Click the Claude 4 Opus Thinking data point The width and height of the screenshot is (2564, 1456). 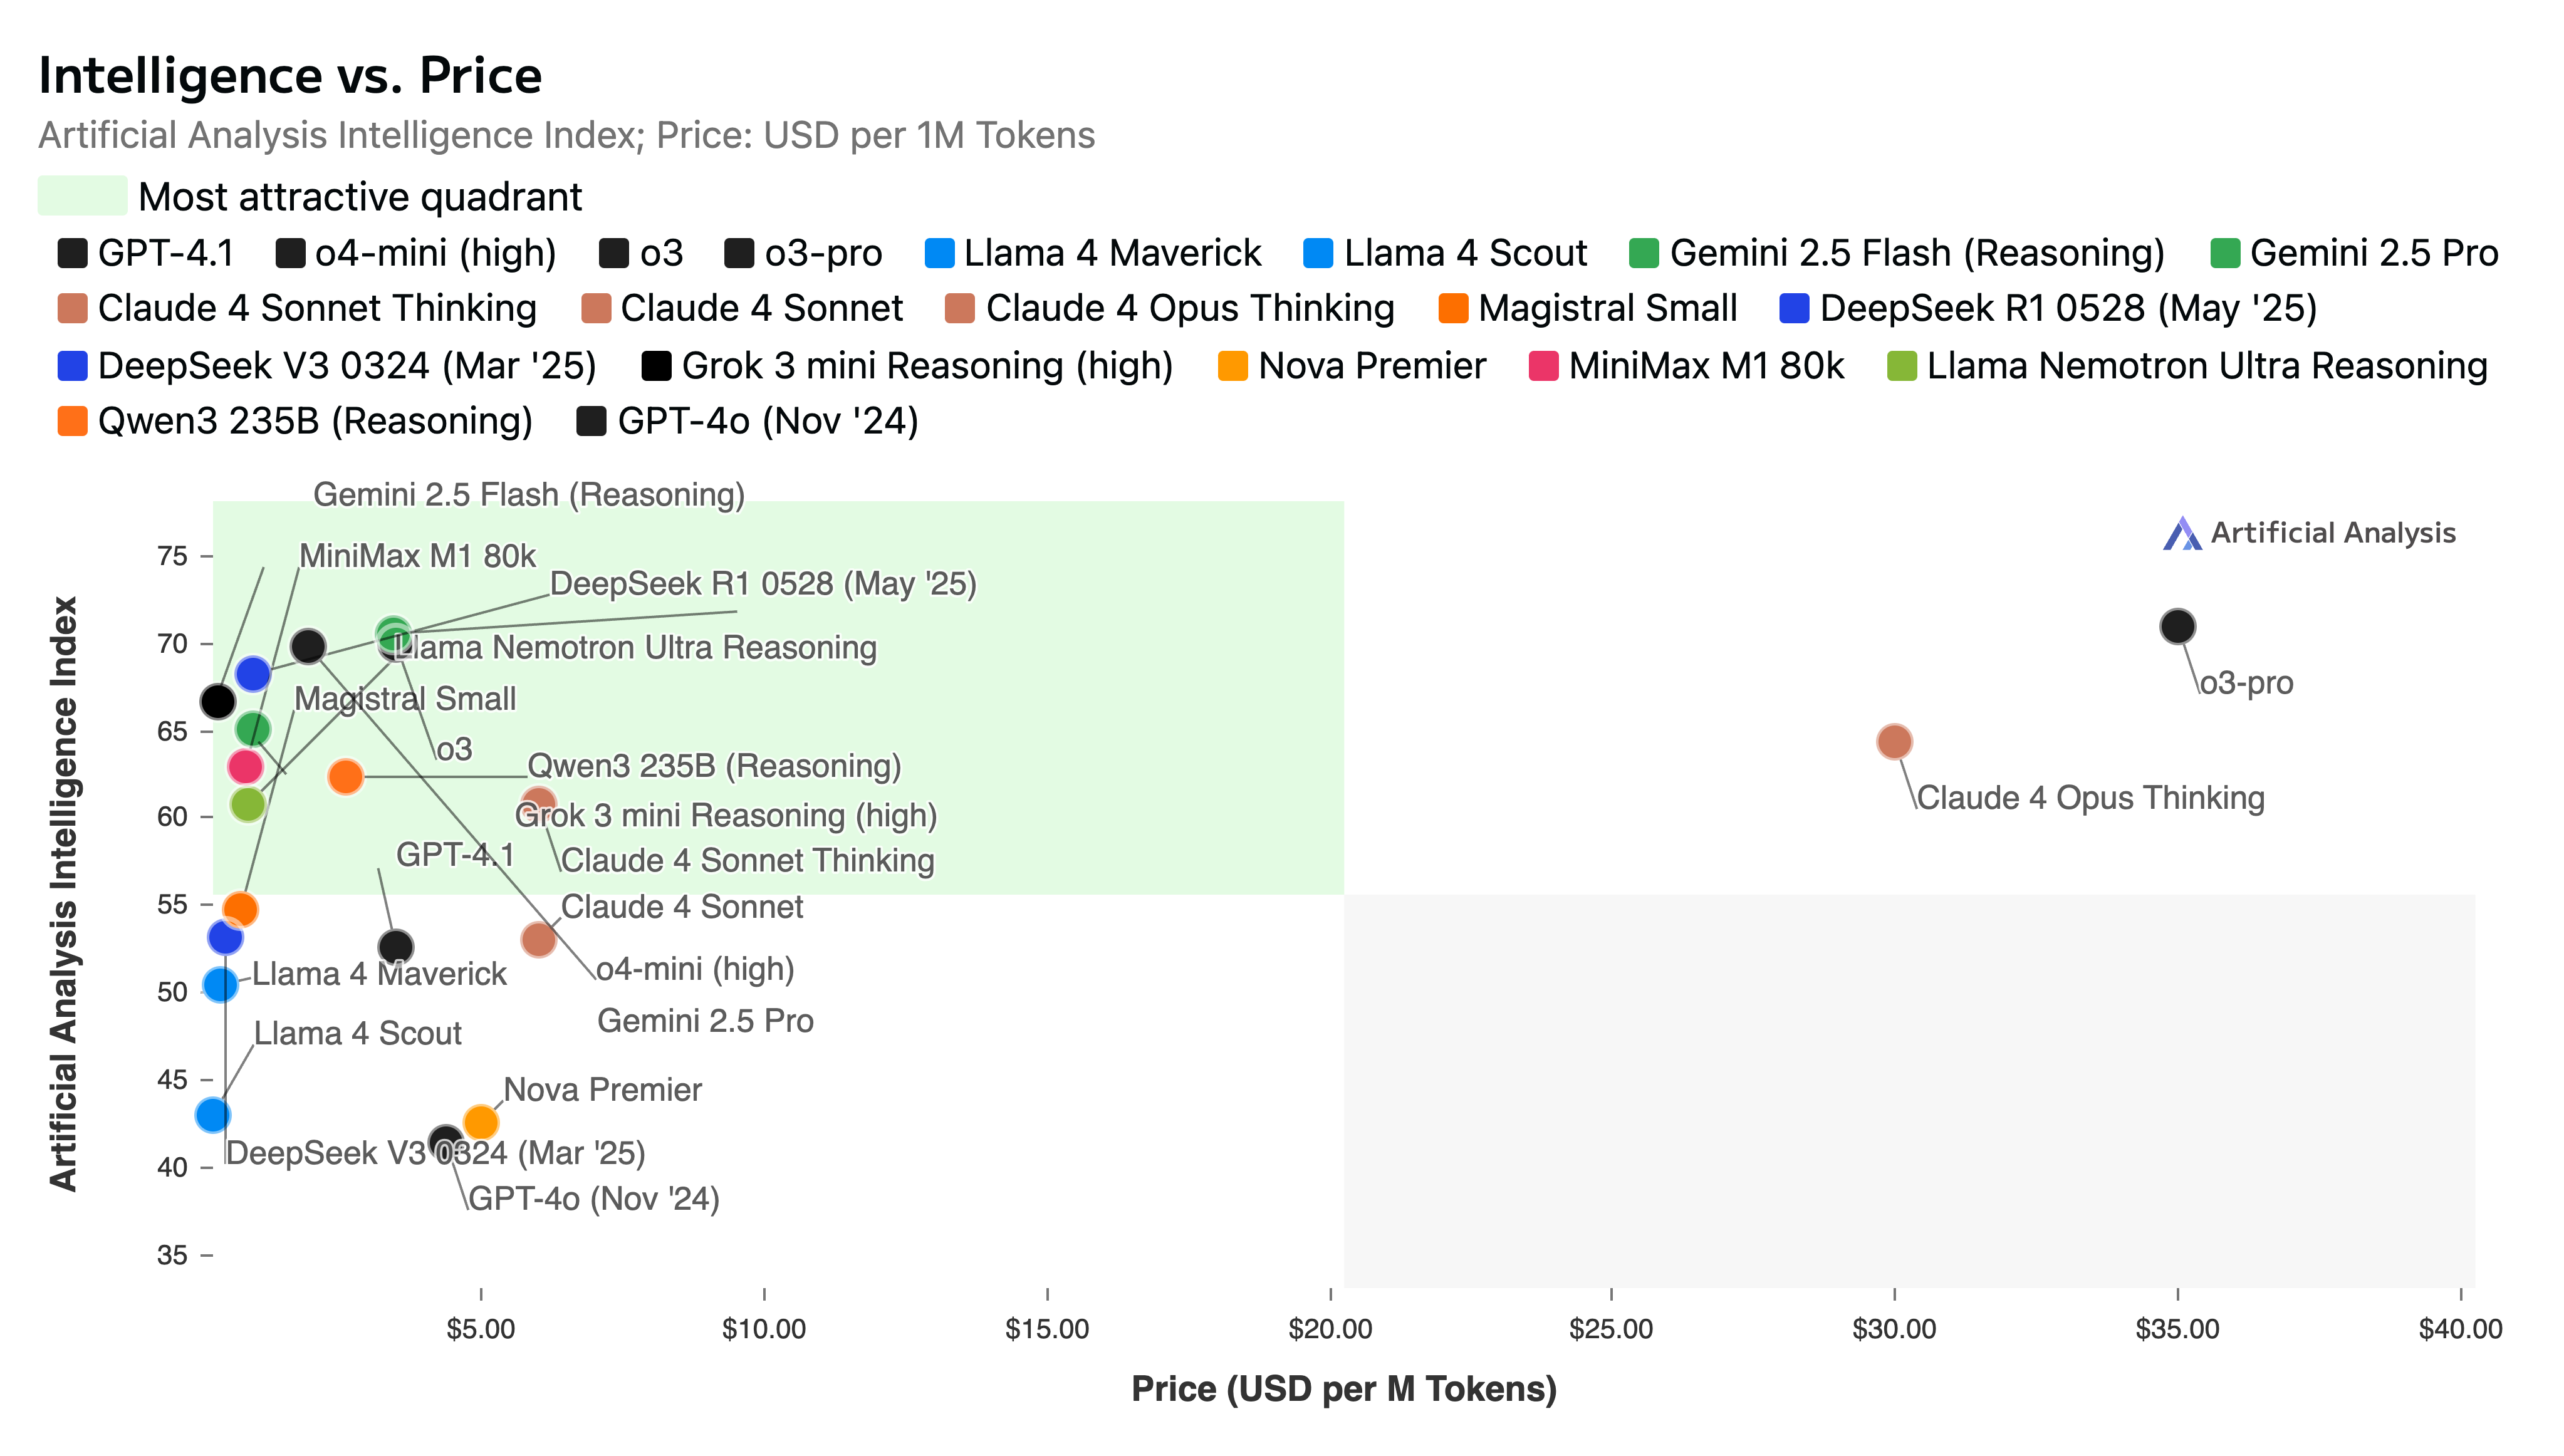[x=1894, y=742]
